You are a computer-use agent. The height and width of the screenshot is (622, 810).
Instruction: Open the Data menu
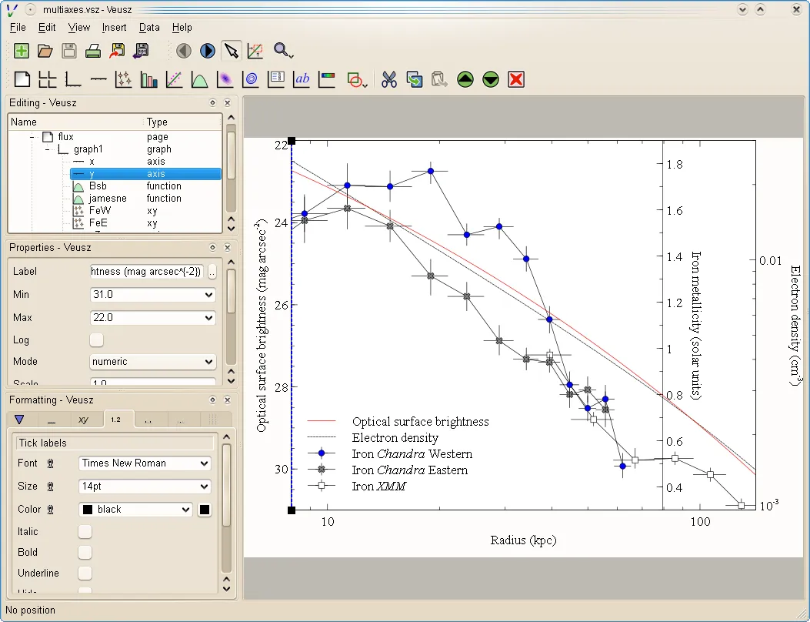click(x=149, y=28)
